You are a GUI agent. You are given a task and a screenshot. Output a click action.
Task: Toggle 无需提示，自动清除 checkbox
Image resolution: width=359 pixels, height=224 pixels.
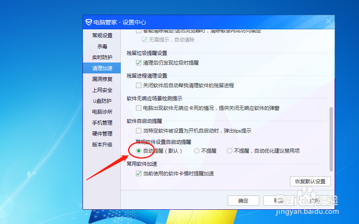tap(144, 40)
